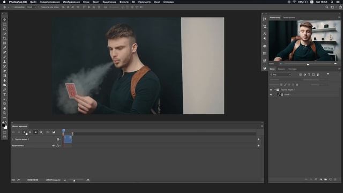Image resolution: width=343 pixels, height=193 pixels.
Task: Click the Split at Playhead scissors icon
Action: pos(48,132)
